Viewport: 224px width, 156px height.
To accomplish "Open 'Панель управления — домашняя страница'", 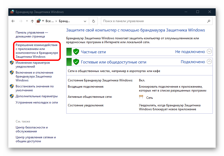I will (32, 35).
